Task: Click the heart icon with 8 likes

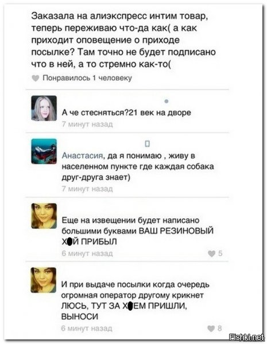Action: pos(211,329)
